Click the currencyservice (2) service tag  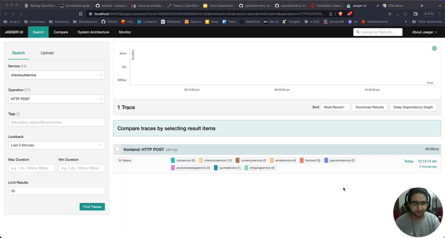251,160
